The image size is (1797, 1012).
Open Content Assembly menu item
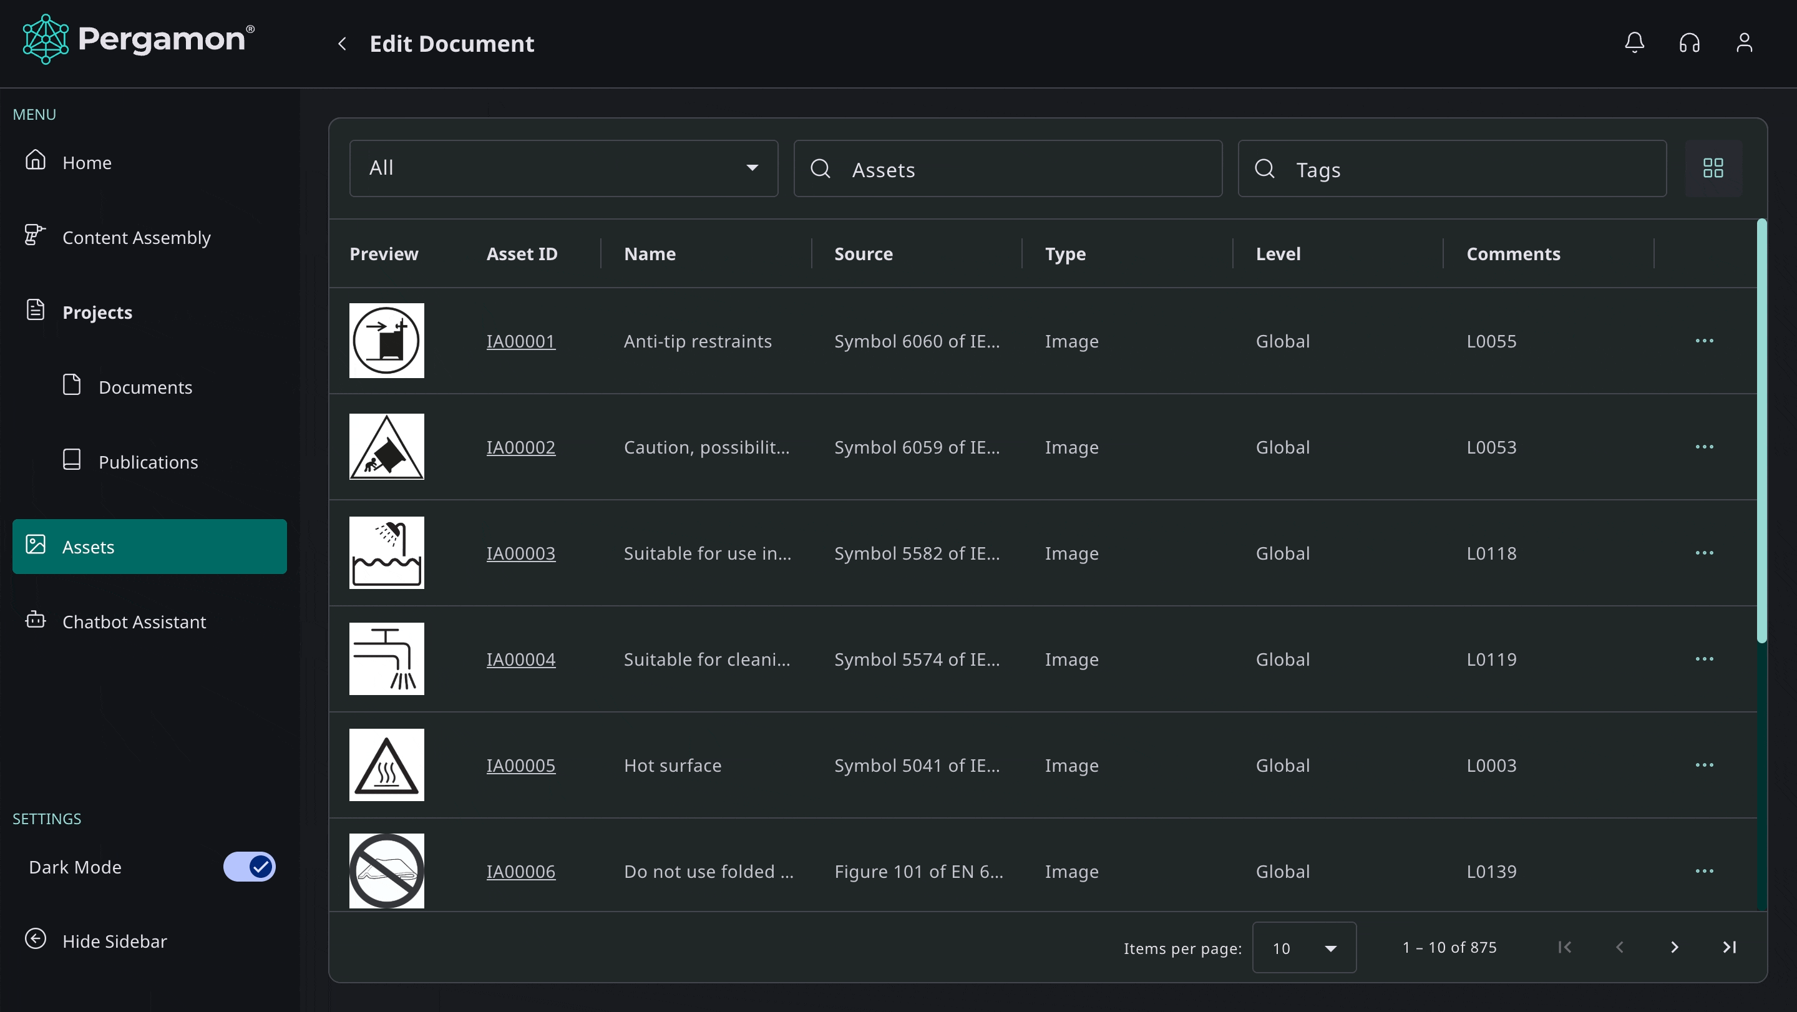pyautogui.click(x=149, y=237)
